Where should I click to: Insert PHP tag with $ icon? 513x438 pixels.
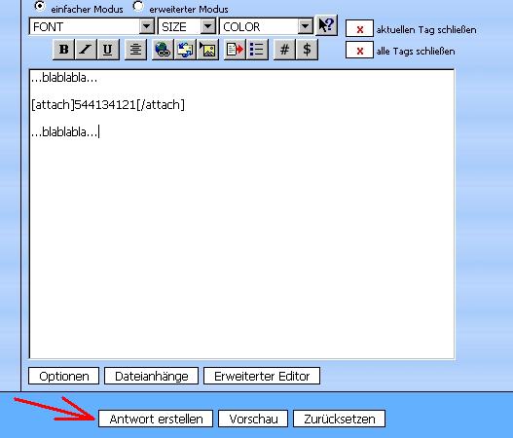pos(307,50)
